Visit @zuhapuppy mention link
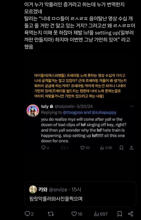The image size is (141, 220). [x=104, y=112]
